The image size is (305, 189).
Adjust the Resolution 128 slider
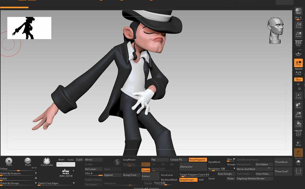[x=221, y=169]
